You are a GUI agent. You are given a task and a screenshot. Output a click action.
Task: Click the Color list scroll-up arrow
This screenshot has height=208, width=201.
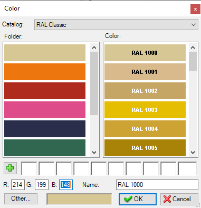click(193, 48)
